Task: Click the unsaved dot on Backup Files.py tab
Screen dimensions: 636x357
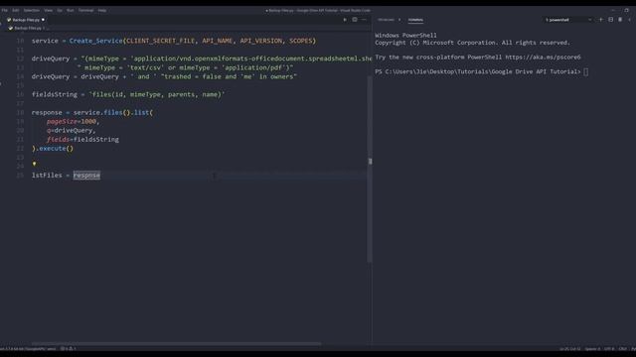Action: (x=43, y=20)
